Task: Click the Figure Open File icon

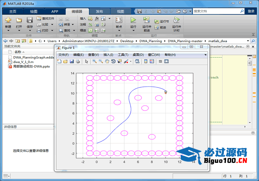Action: pos(66,62)
